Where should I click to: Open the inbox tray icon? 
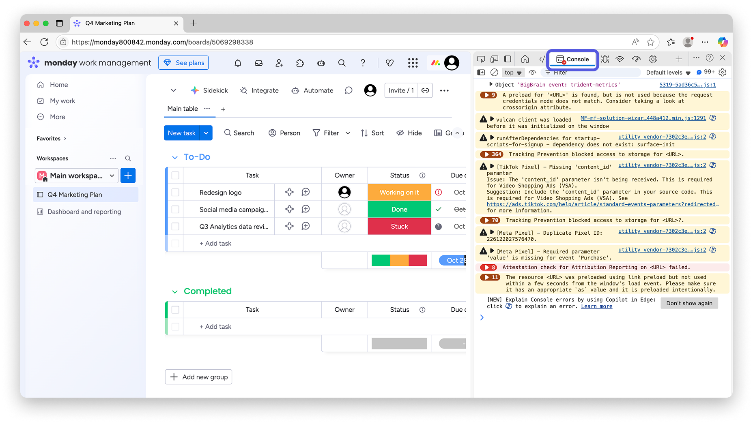[258, 63]
